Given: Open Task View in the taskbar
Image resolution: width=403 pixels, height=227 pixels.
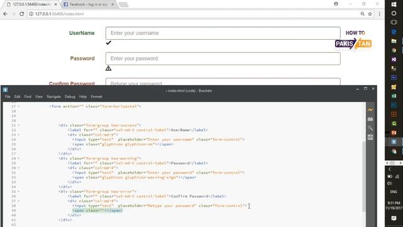Looking at the screenshot, I should coord(394,23).
